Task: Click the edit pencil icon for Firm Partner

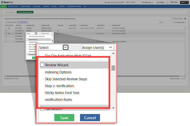Action: coord(6,36)
